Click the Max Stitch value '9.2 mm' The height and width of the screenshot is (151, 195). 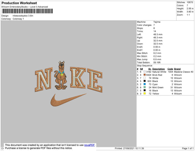point(157,53)
